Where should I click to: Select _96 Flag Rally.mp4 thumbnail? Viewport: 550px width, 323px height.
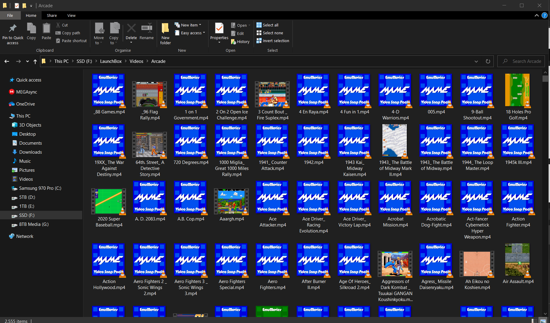pos(150,94)
